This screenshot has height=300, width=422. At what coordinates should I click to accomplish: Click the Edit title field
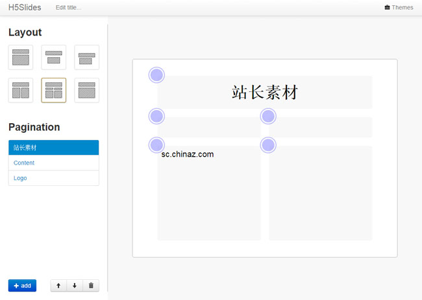coord(68,8)
